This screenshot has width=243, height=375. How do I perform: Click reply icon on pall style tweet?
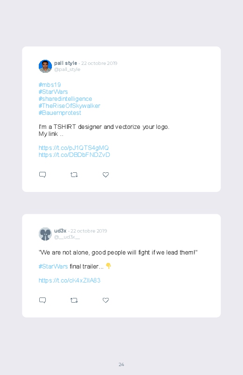coord(43,175)
